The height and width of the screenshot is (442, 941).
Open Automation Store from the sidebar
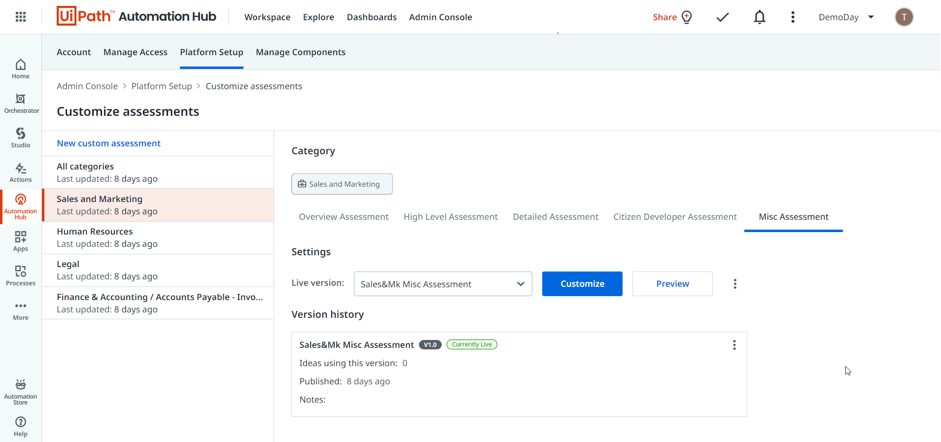pyautogui.click(x=21, y=392)
